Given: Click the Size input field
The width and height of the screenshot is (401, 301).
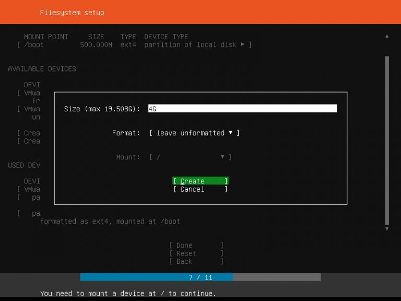Looking at the screenshot, I should pyautogui.click(x=242, y=109).
